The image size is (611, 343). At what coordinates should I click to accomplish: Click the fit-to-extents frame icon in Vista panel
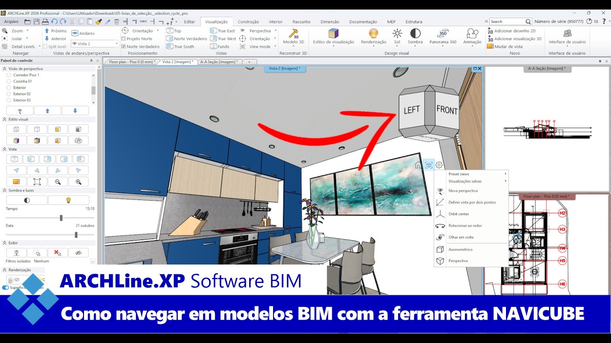(x=37, y=182)
